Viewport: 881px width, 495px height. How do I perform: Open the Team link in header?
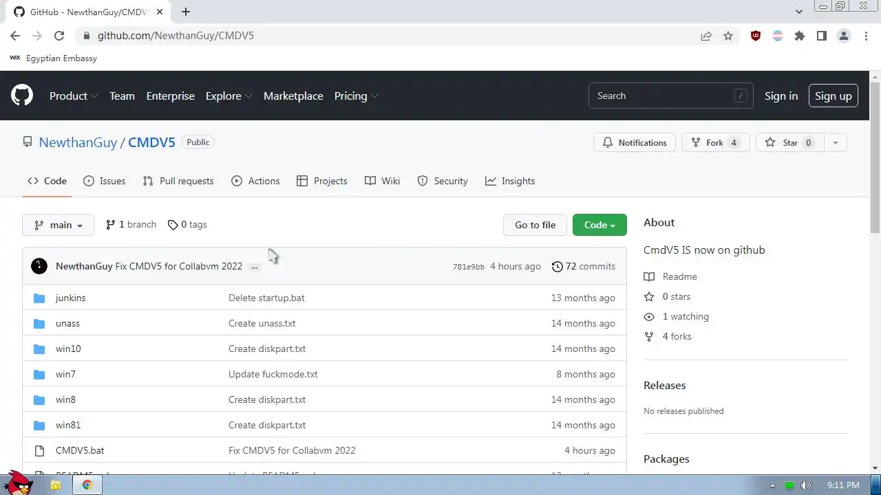click(x=122, y=96)
